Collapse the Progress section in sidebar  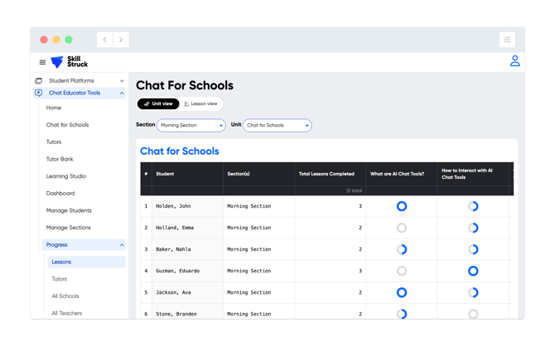[122, 245]
